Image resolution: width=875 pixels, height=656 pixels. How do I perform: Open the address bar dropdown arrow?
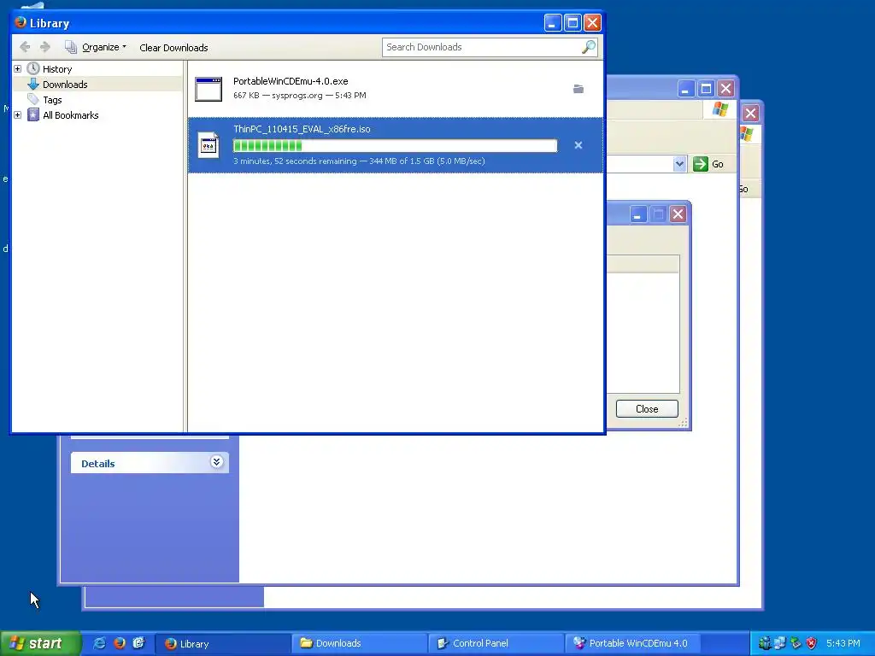click(x=679, y=164)
